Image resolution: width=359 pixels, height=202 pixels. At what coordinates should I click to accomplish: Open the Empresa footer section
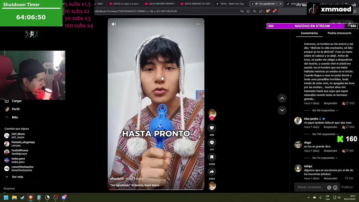coord(9,189)
